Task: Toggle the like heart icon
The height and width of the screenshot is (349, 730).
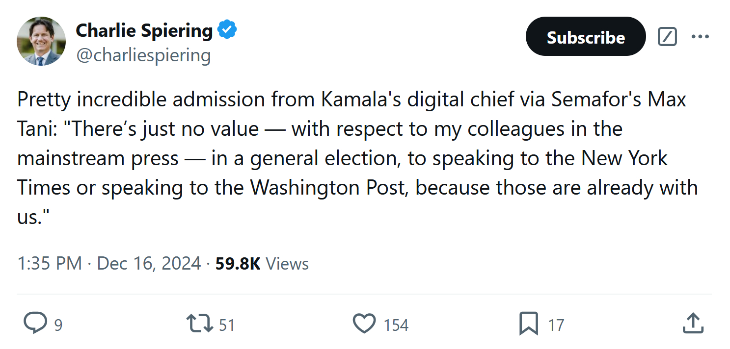Action: point(364,324)
